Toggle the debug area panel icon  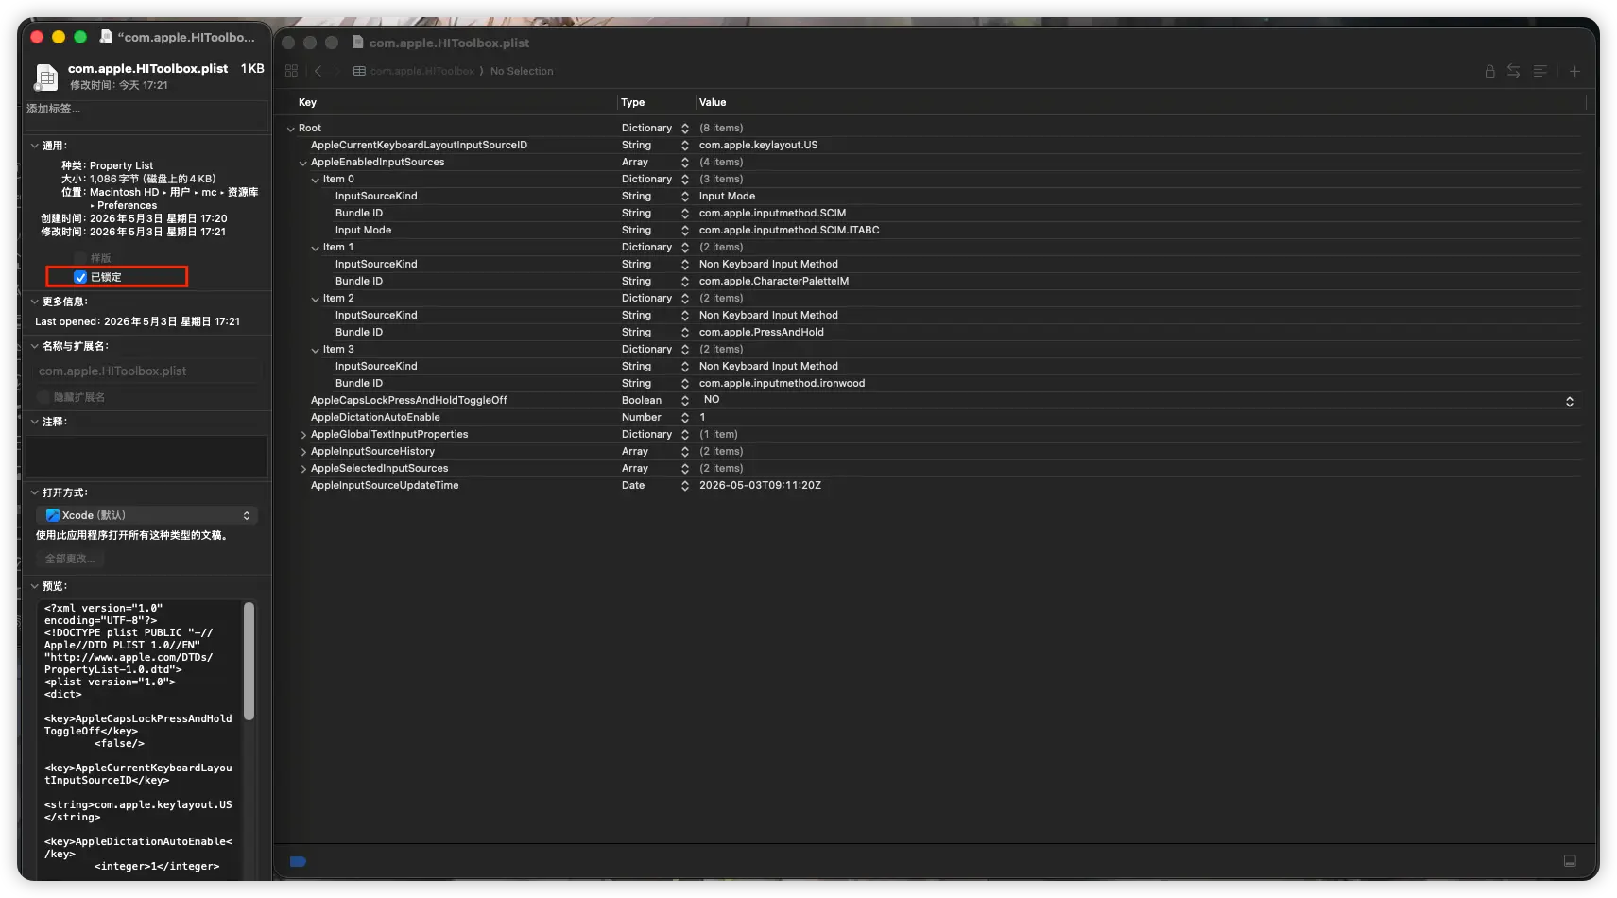pyautogui.click(x=1570, y=861)
